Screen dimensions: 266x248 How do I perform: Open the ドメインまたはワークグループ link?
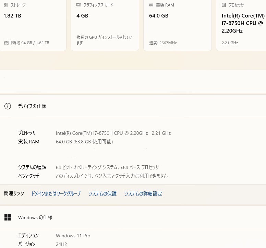(56, 194)
